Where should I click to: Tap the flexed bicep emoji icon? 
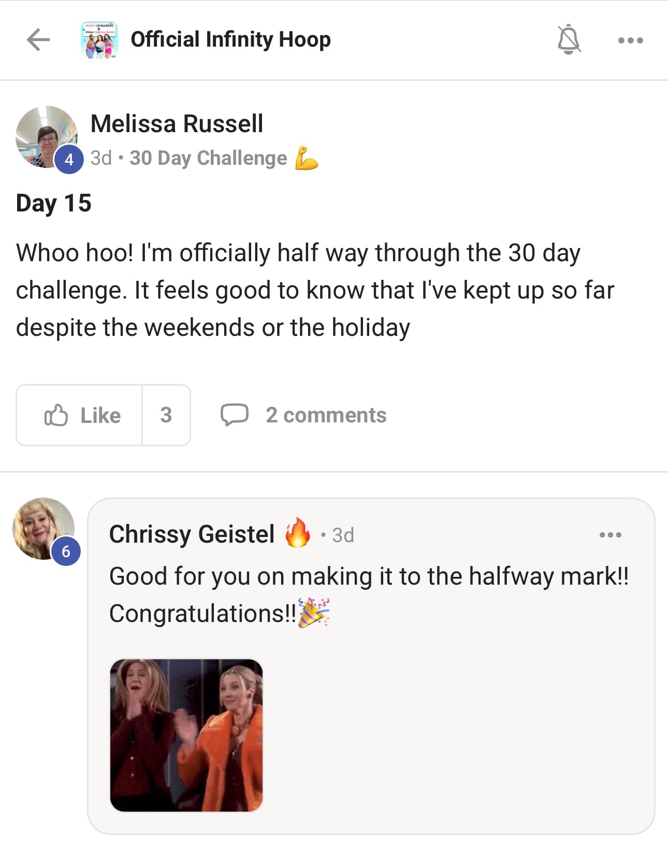pos(306,158)
